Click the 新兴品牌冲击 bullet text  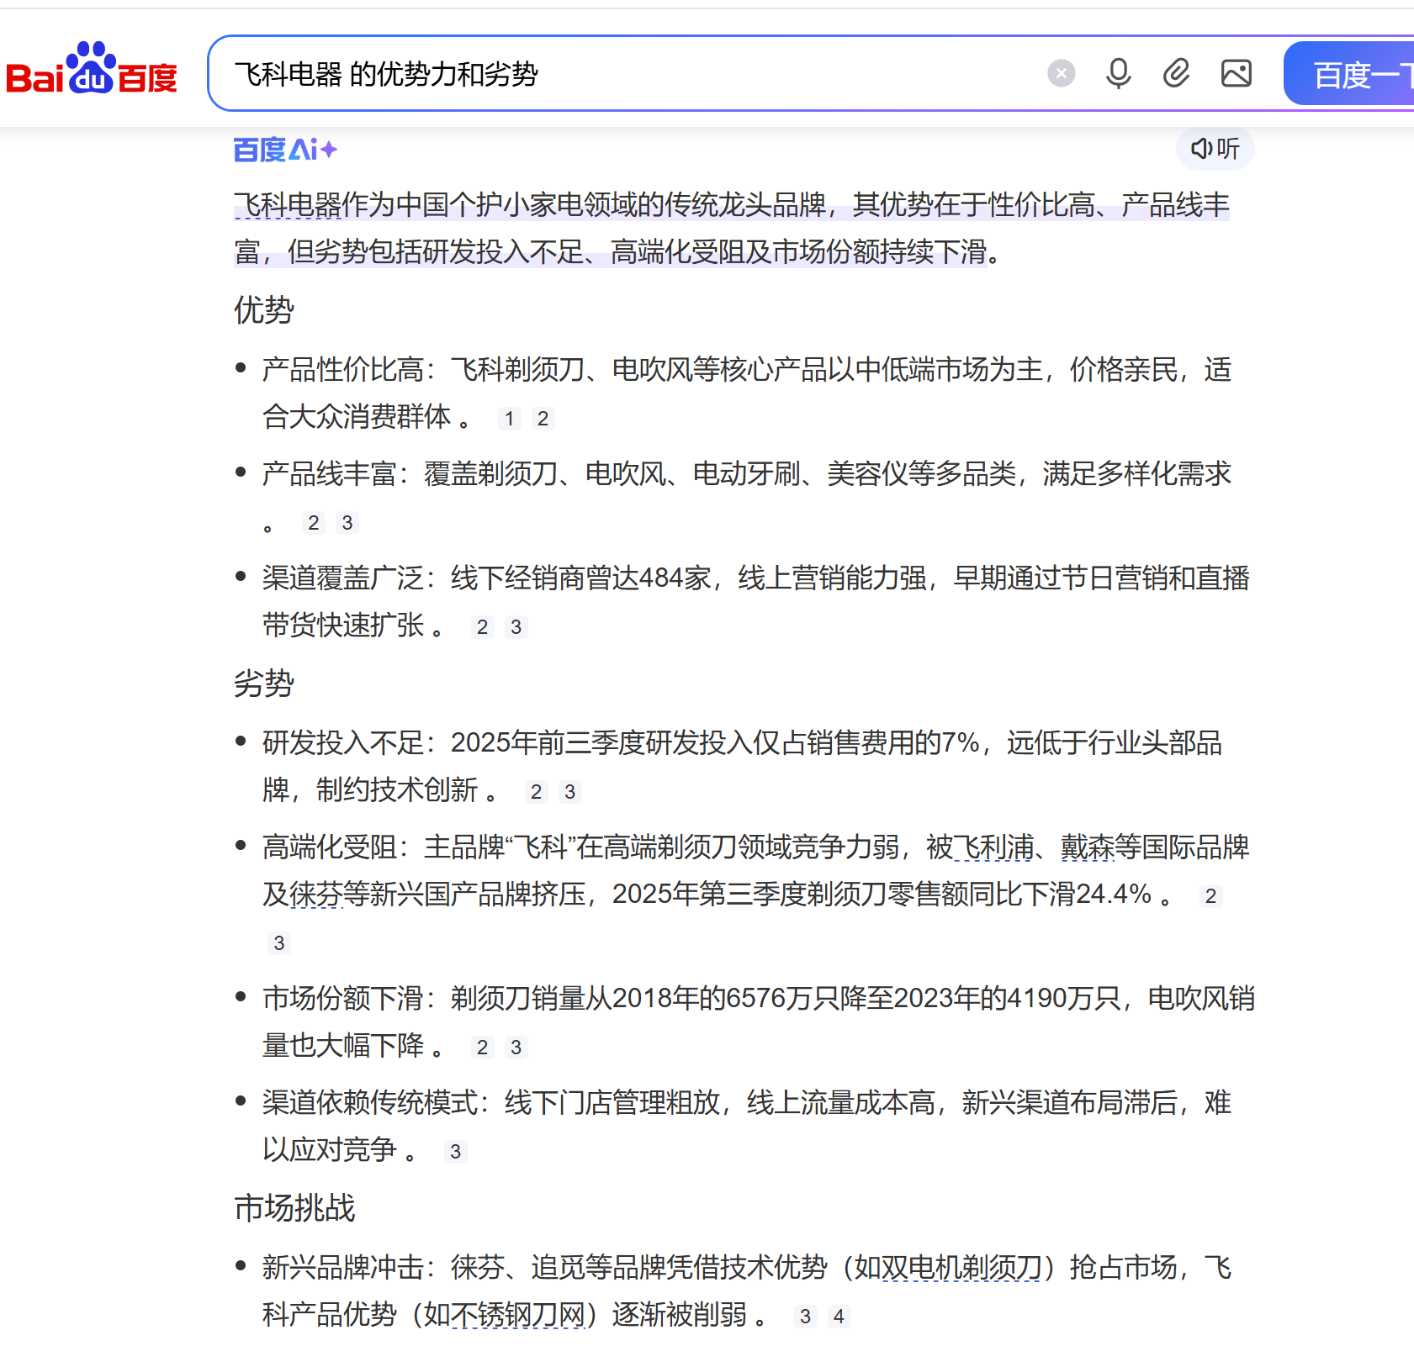click(746, 1291)
